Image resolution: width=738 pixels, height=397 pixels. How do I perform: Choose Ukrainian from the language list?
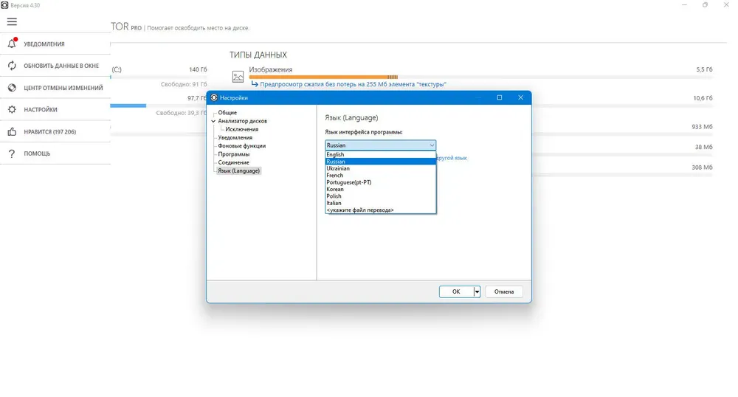point(381,168)
